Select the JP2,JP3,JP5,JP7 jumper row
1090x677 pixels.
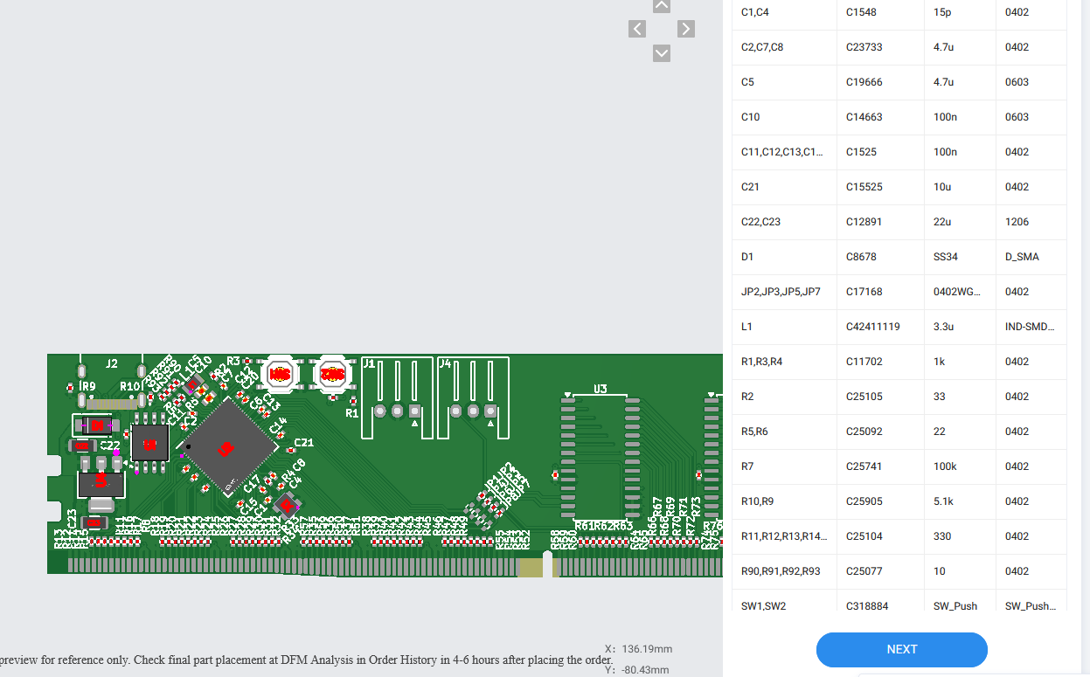(899, 292)
